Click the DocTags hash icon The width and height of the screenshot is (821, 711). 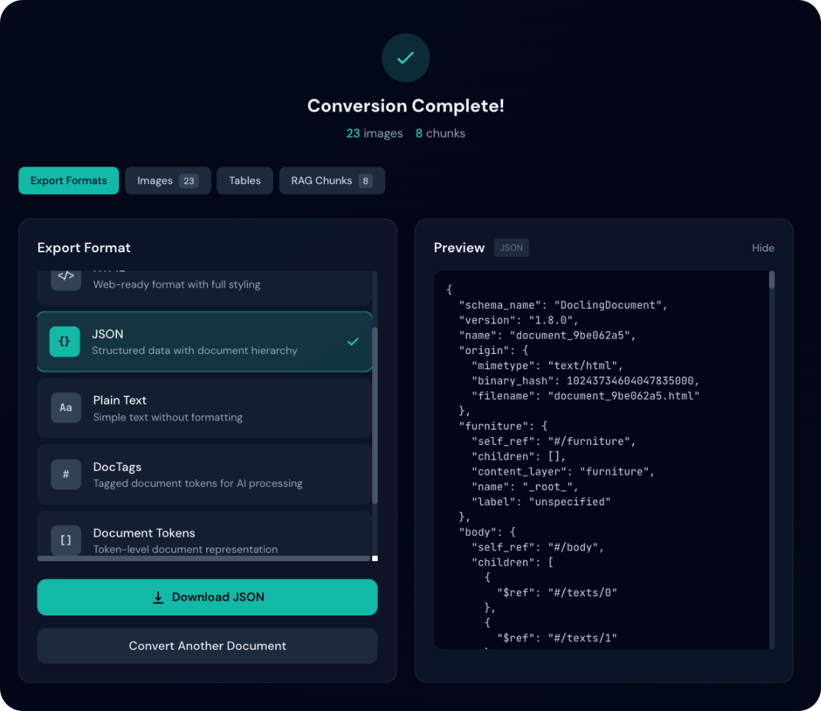tap(66, 474)
